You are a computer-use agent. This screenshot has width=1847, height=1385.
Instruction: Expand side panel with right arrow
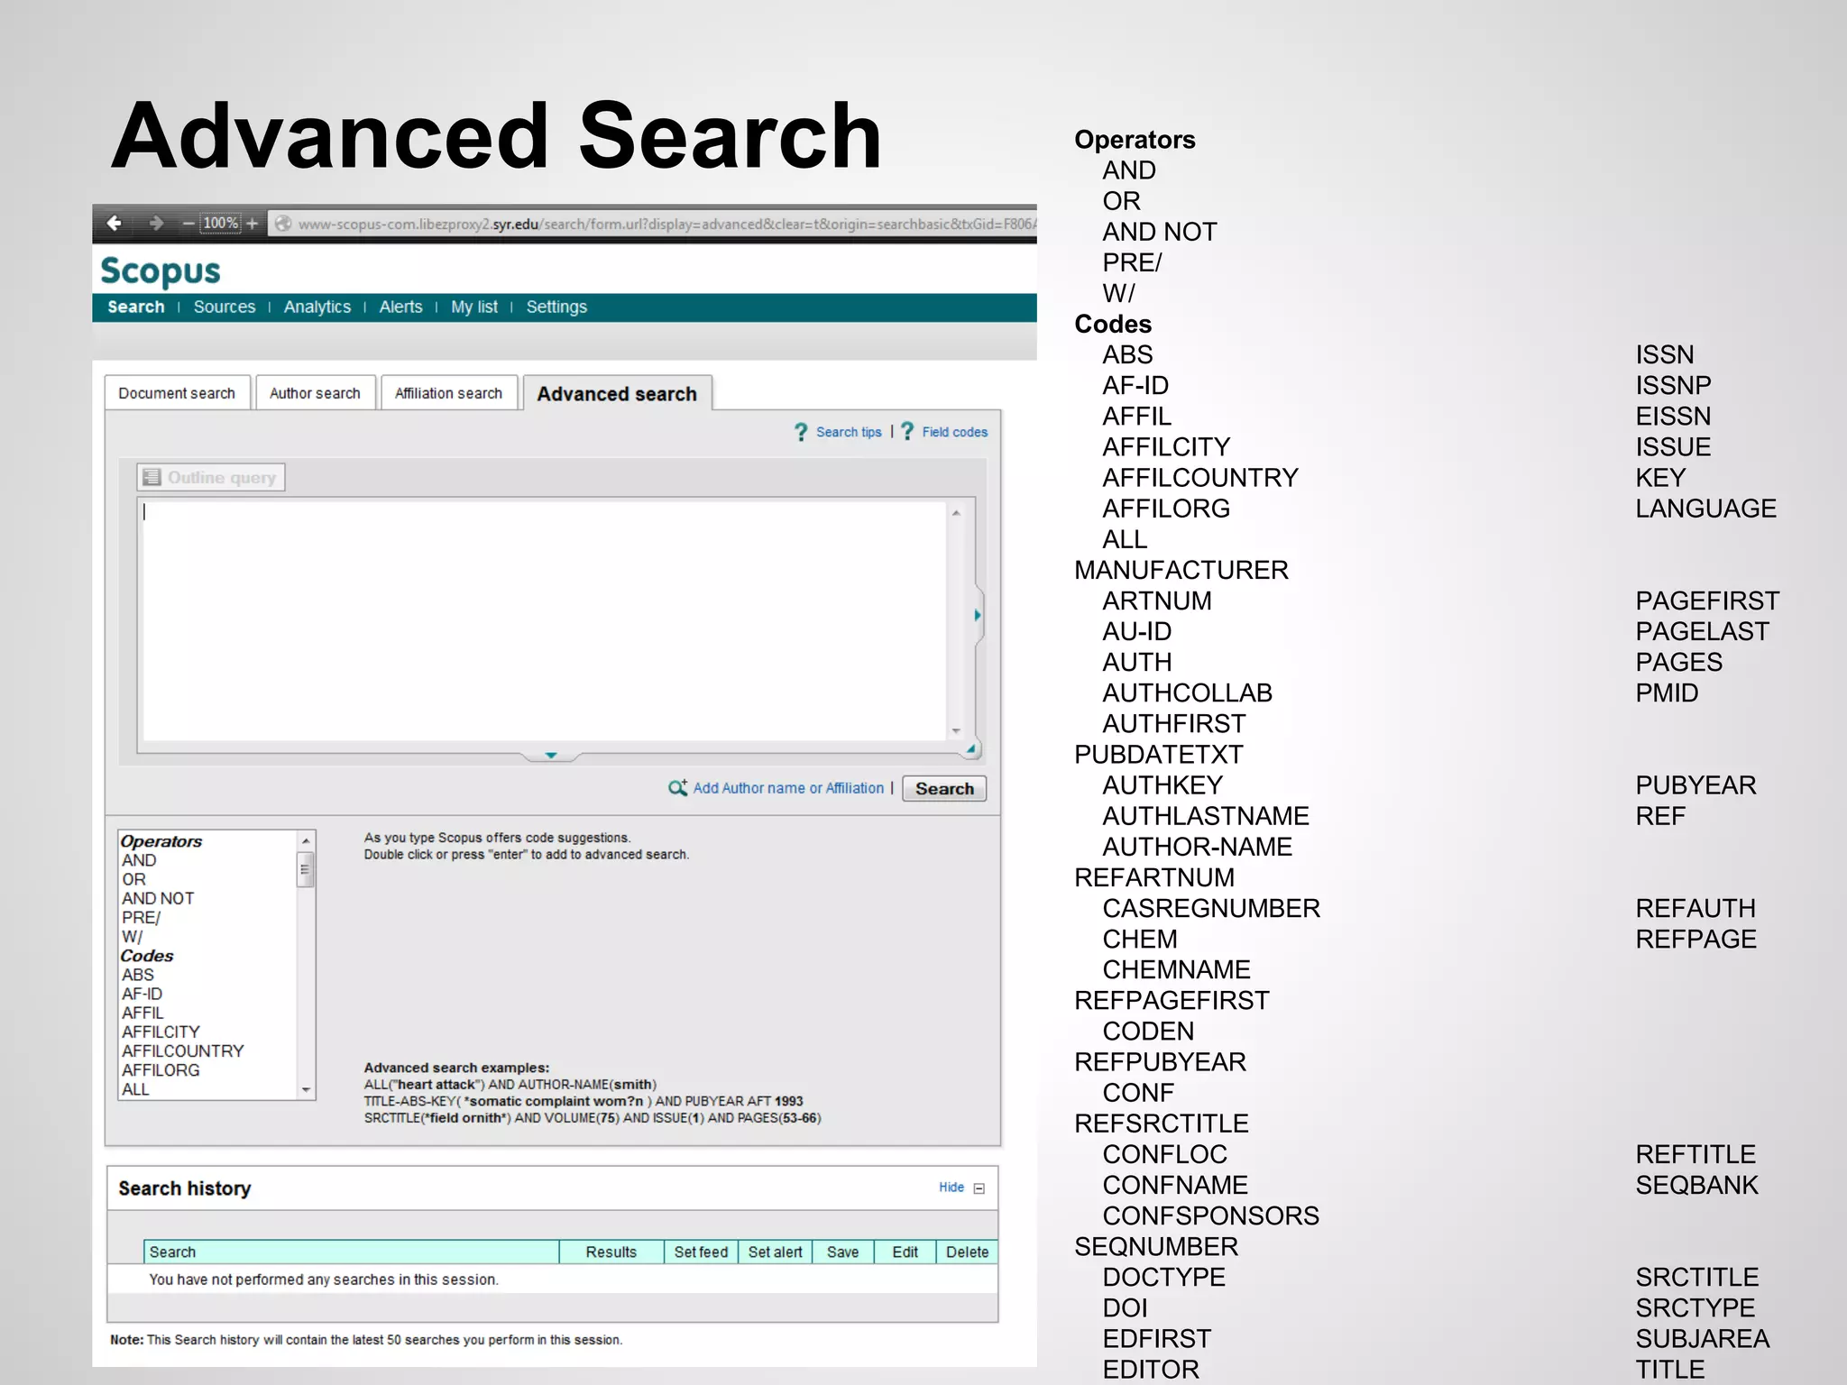pos(978,615)
